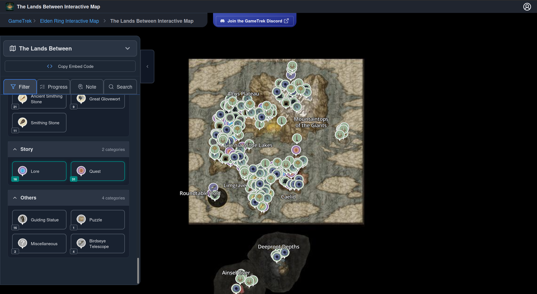Switch to the Search tab

(x=120, y=87)
